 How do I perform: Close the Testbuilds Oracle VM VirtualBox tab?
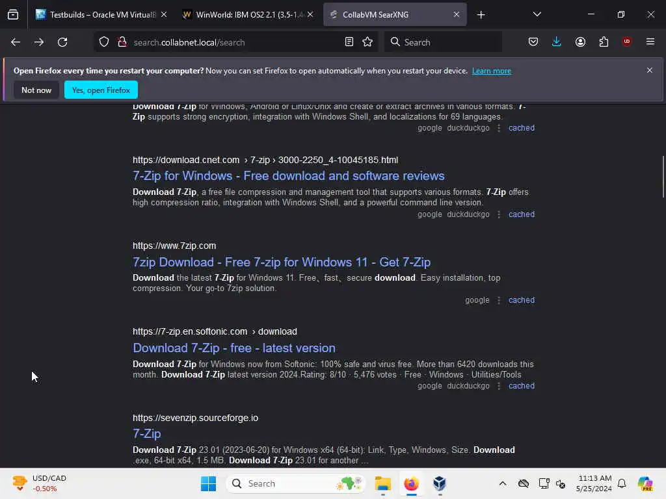pyautogui.click(x=164, y=15)
